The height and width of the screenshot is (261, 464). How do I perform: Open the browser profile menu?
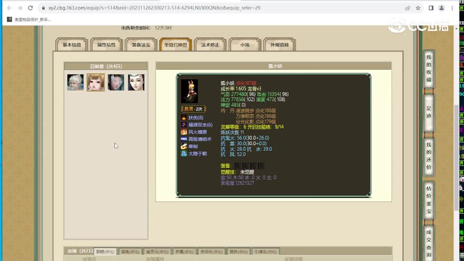(442, 8)
